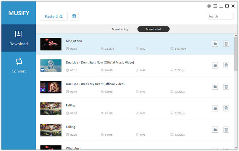Delete Dua Lipa Don't Start Now track
The width and height of the screenshot is (239, 151).
click(x=226, y=65)
